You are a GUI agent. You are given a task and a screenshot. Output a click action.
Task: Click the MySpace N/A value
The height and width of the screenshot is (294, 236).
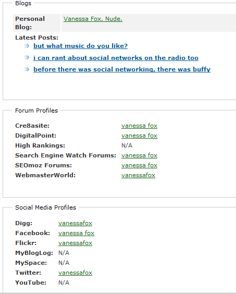64,263
